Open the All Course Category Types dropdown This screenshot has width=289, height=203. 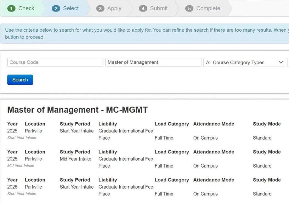coord(244,62)
